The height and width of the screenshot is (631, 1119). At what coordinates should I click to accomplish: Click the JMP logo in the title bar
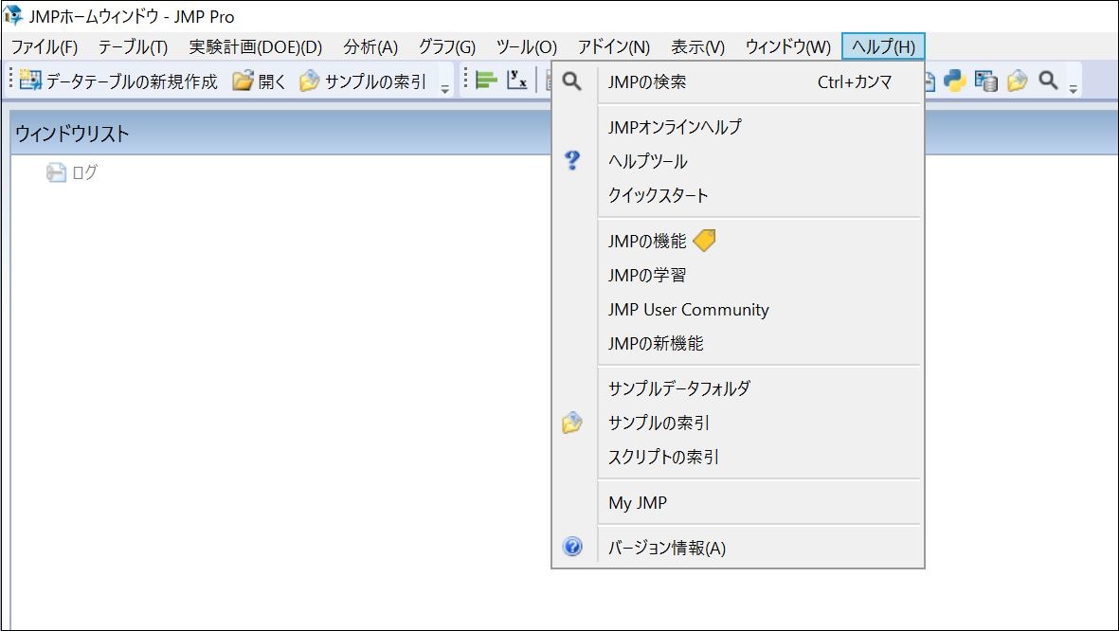10,15
